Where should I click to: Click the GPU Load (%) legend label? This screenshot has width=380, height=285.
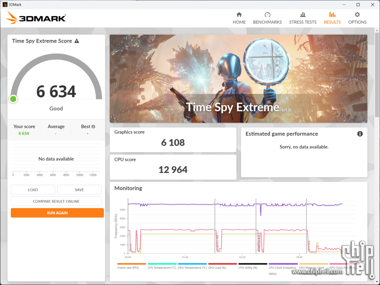[217, 268]
